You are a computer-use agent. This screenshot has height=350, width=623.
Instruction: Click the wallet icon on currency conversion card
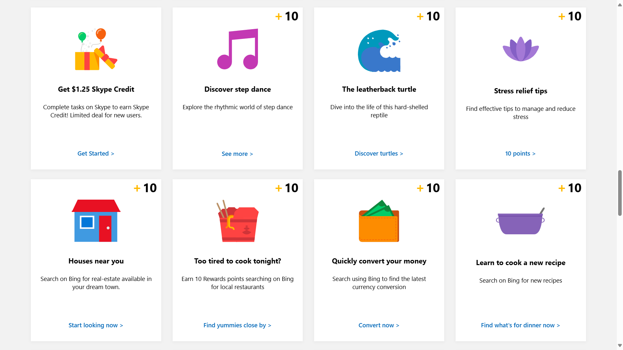coord(379,221)
